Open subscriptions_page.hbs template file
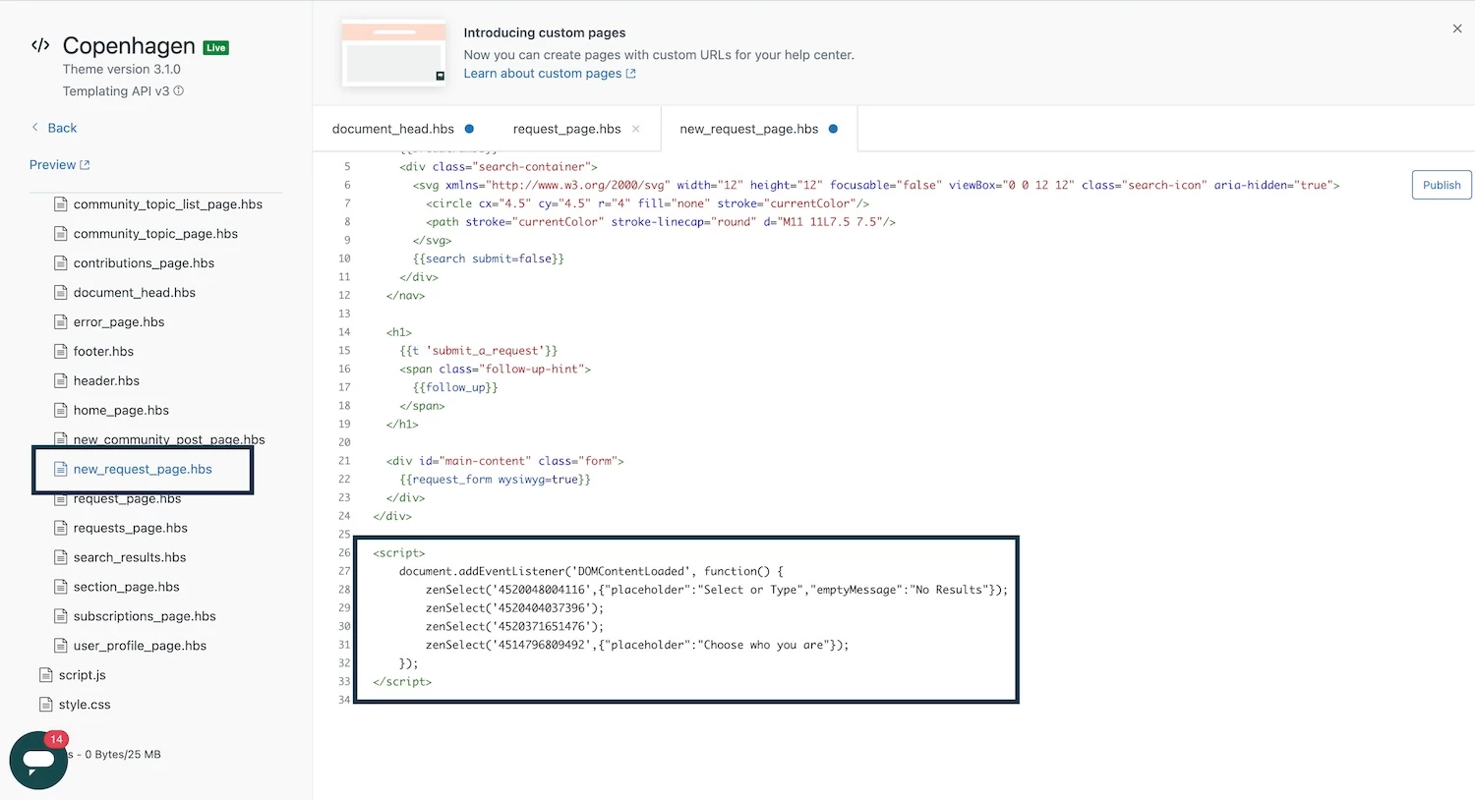The image size is (1475, 800). pyautogui.click(x=145, y=616)
